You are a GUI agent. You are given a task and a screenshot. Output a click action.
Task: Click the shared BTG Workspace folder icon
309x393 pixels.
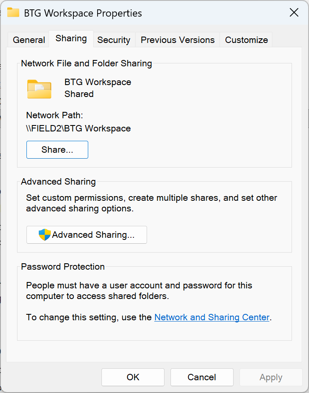(39, 89)
